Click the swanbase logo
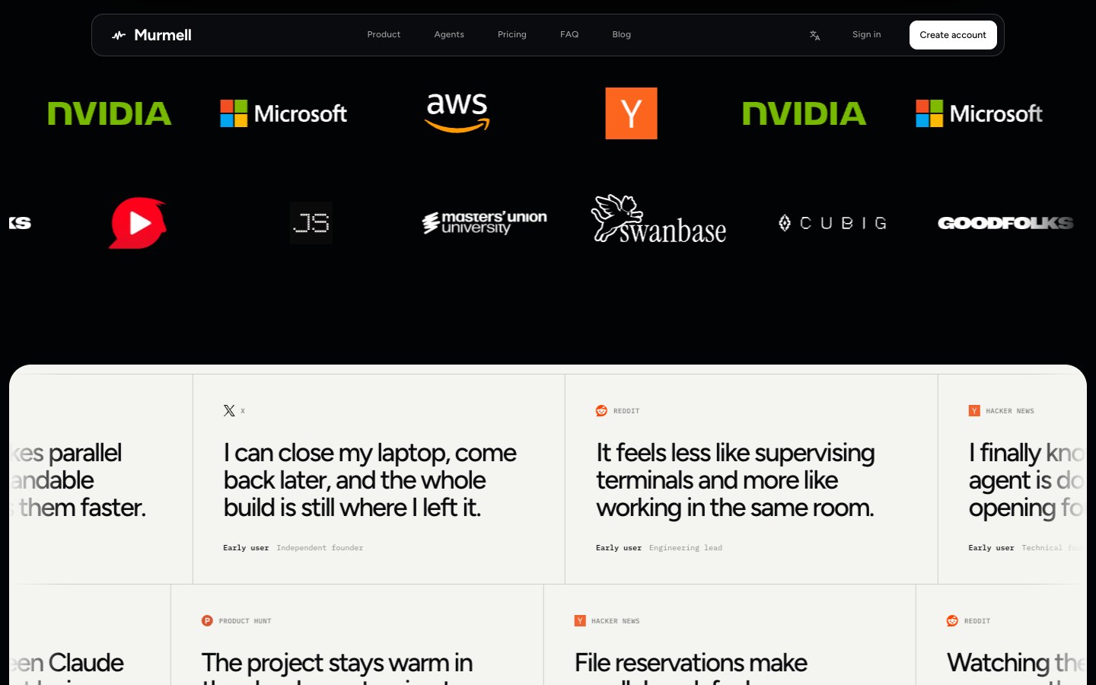This screenshot has width=1096, height=685. [x=659, y=219]
